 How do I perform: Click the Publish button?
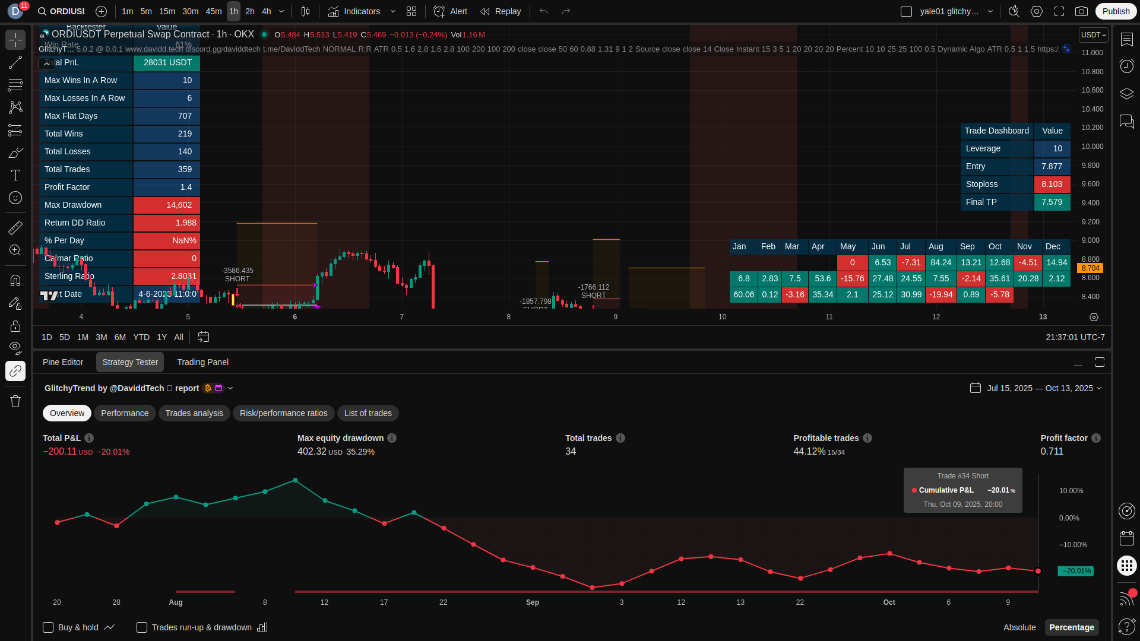click(1116, 11)
